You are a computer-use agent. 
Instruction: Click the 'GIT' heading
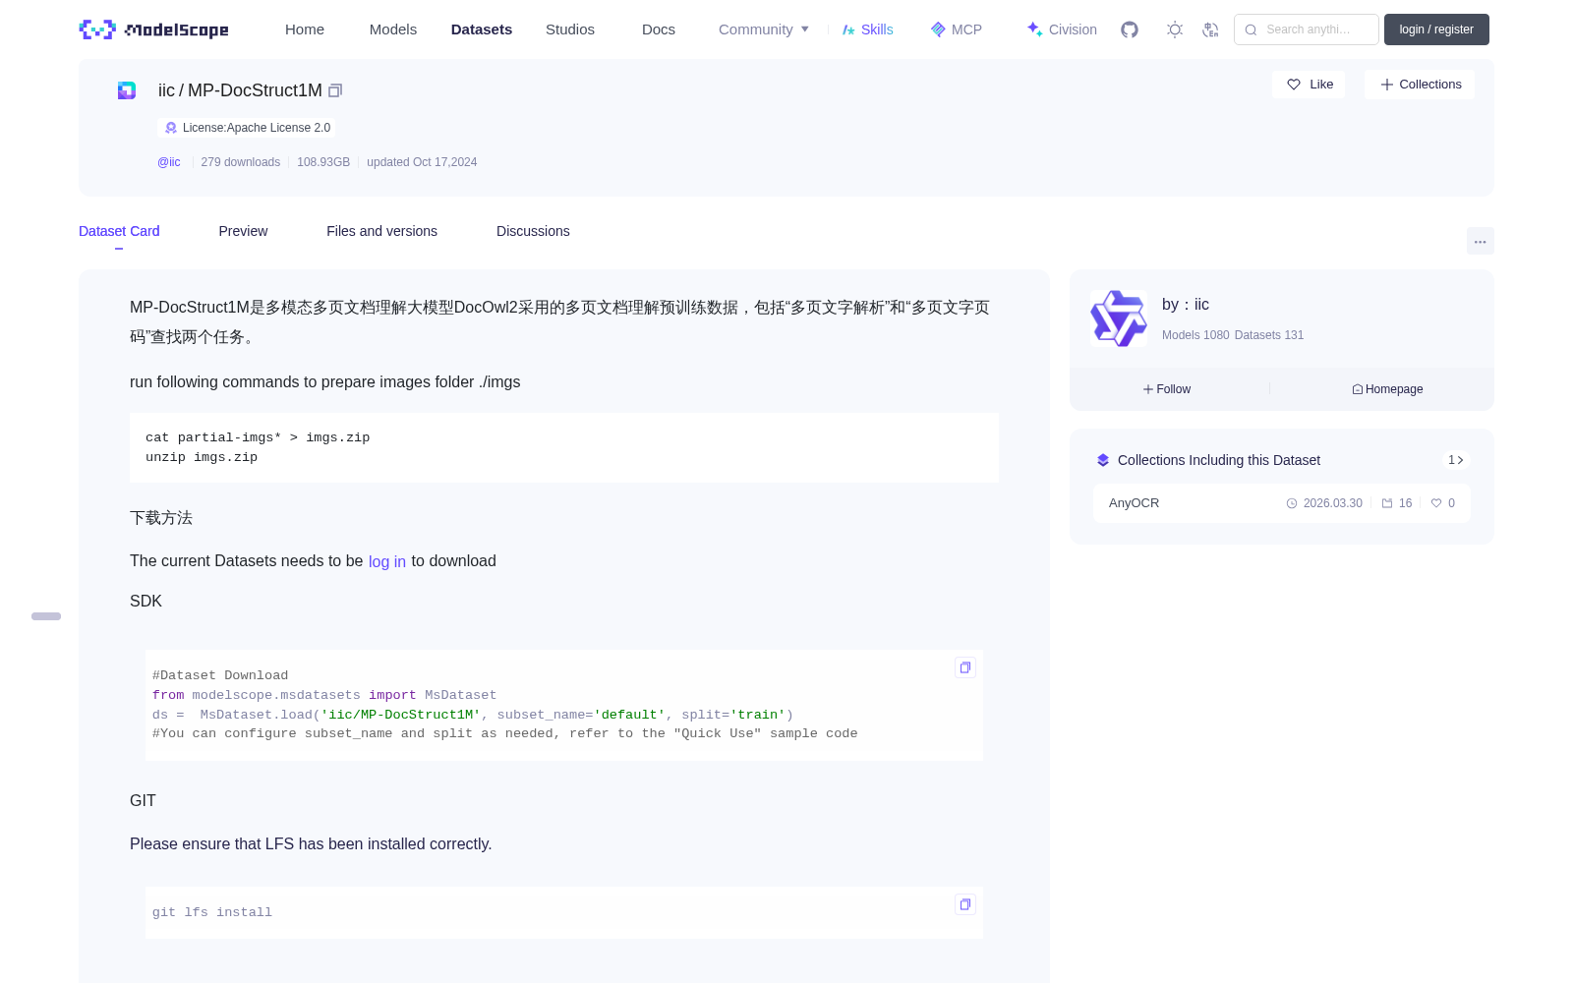[x=143, y=801]
